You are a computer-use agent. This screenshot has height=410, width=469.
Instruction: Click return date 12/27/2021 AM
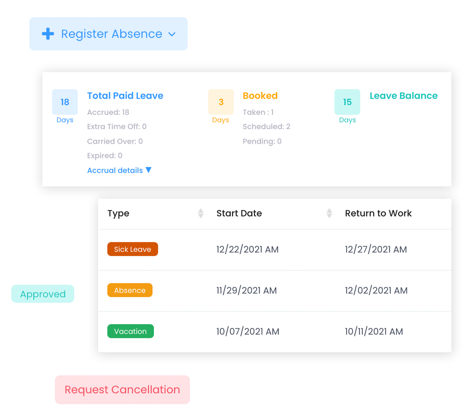(376, 250)
